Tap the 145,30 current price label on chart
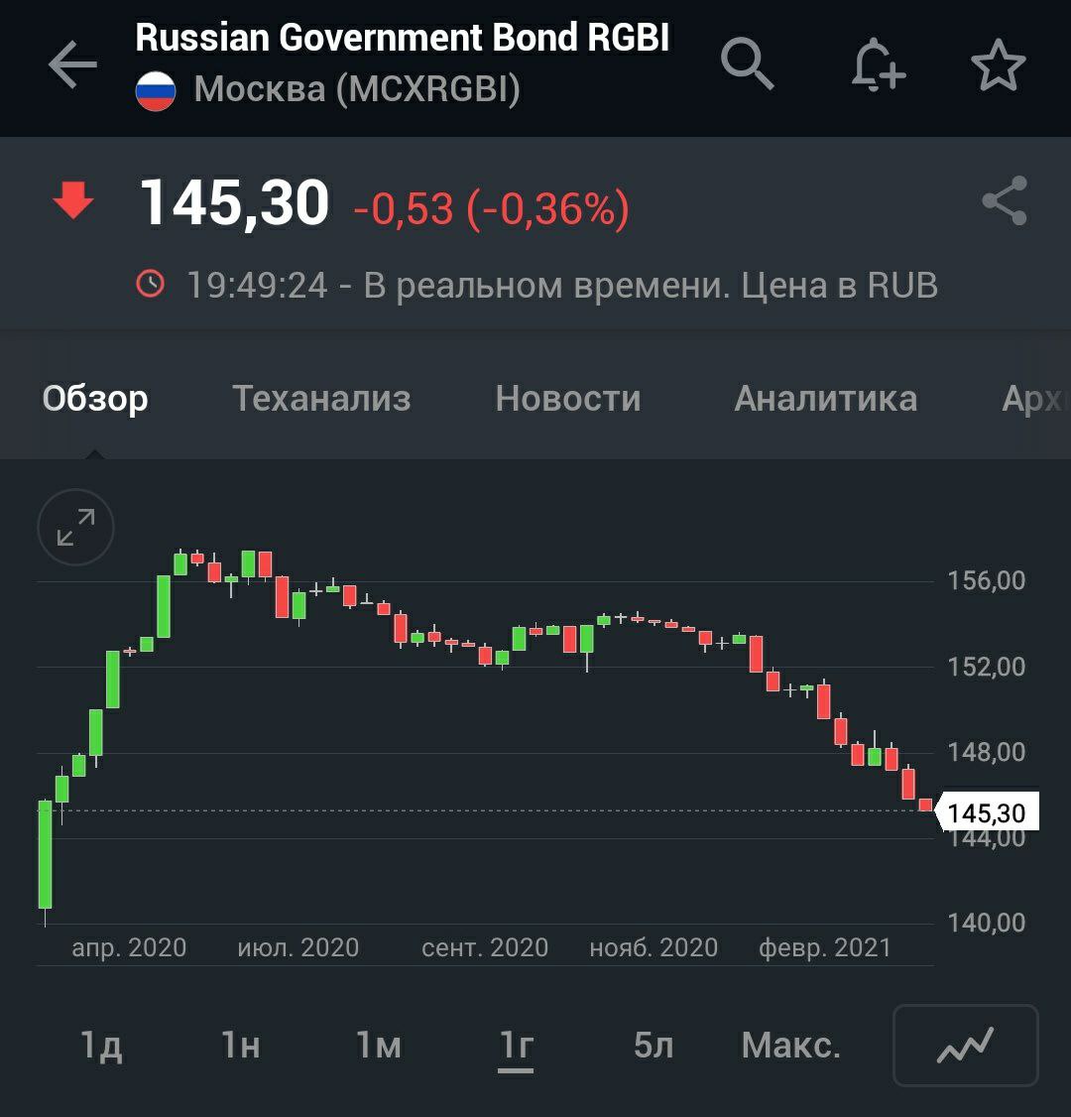The height and width of the screenshot is (1117, 1071). click(986, 813)
